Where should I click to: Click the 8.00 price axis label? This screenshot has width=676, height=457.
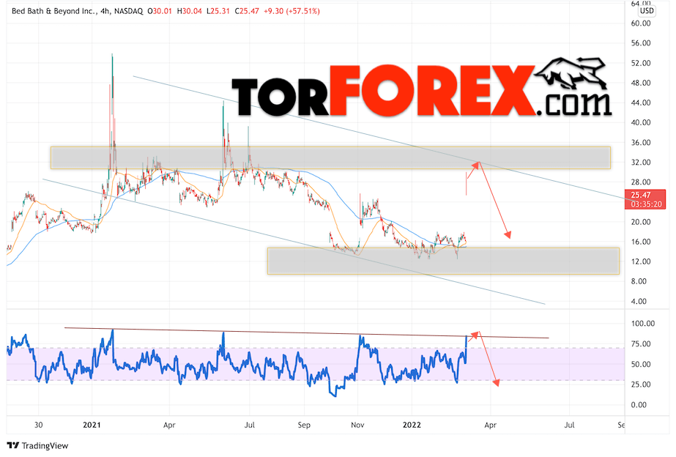pos(639,281)
